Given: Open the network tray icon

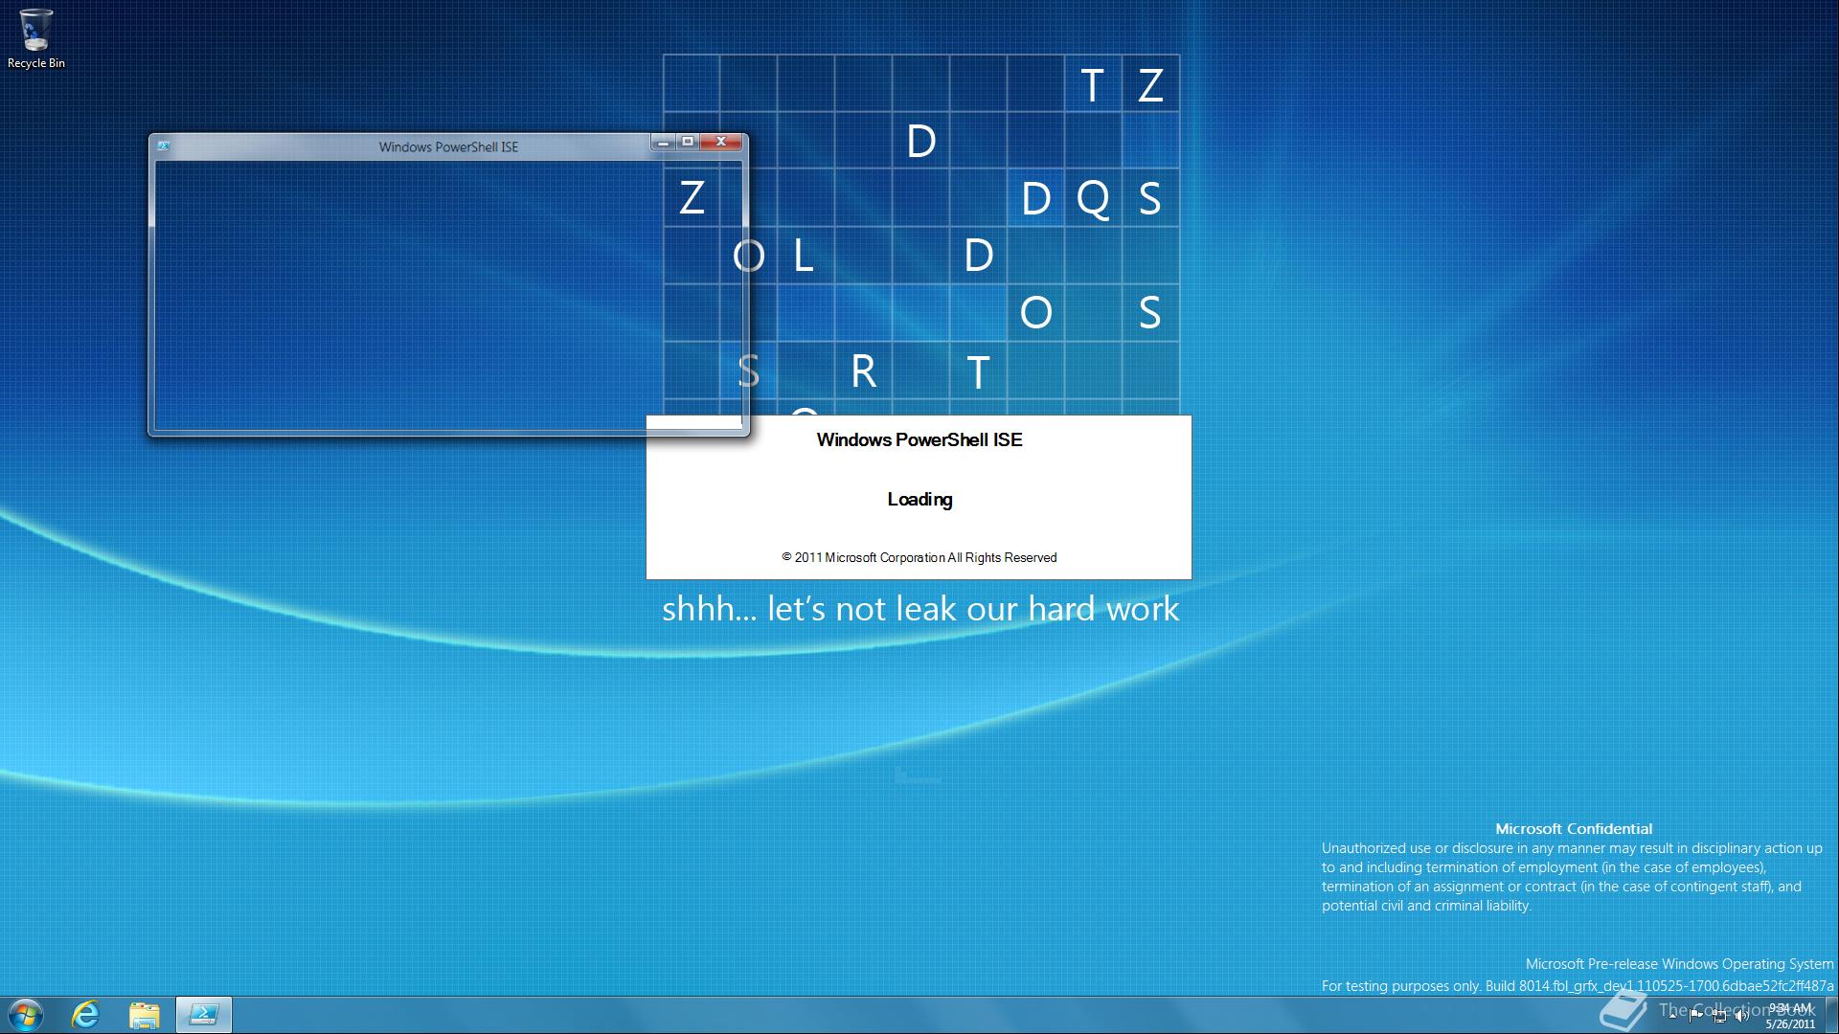Looking at the screenshot, I should (1720, 1017).
